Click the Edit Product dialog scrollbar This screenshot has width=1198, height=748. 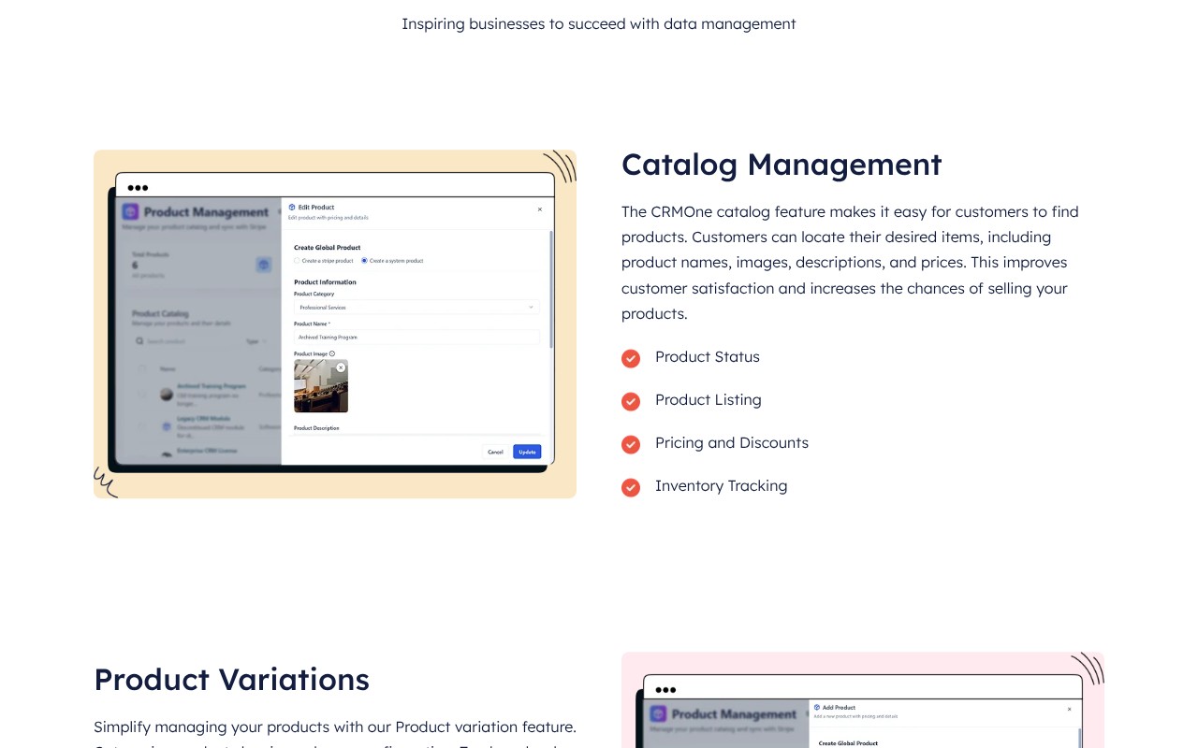click(x=551, y=290)
